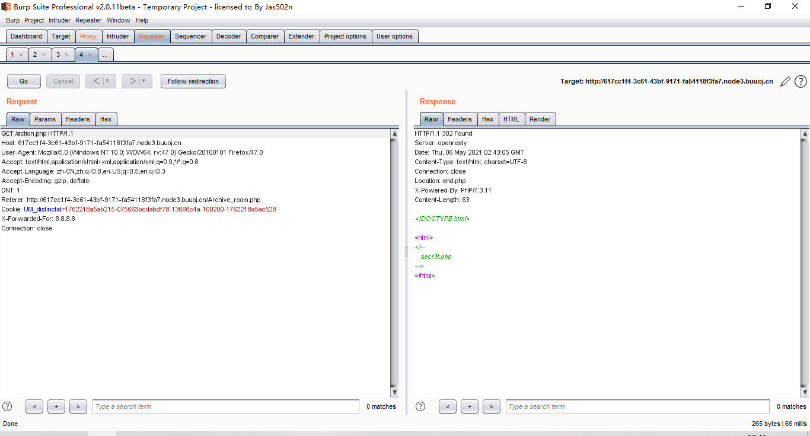810x436 pixels.
Task: Select response Render tab
Action: tap(540, 119)
